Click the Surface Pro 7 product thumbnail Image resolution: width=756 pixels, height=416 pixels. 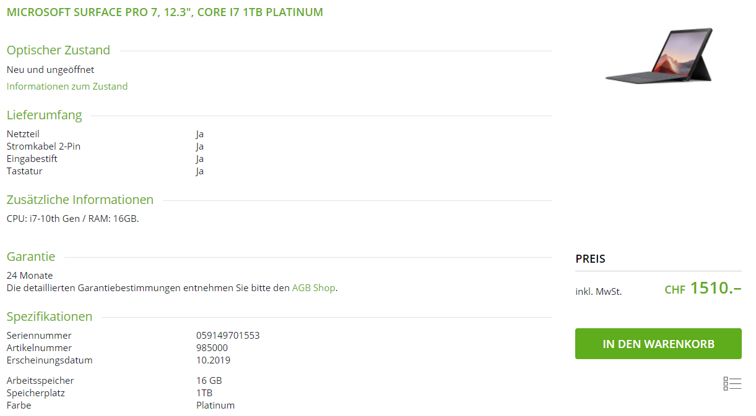(x=659, y=56)
